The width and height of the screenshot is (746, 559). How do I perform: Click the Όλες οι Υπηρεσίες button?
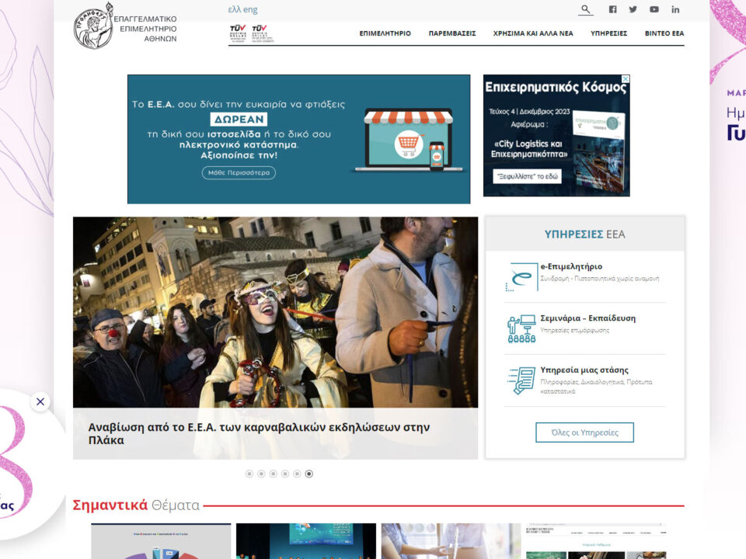tap(584, 432)
